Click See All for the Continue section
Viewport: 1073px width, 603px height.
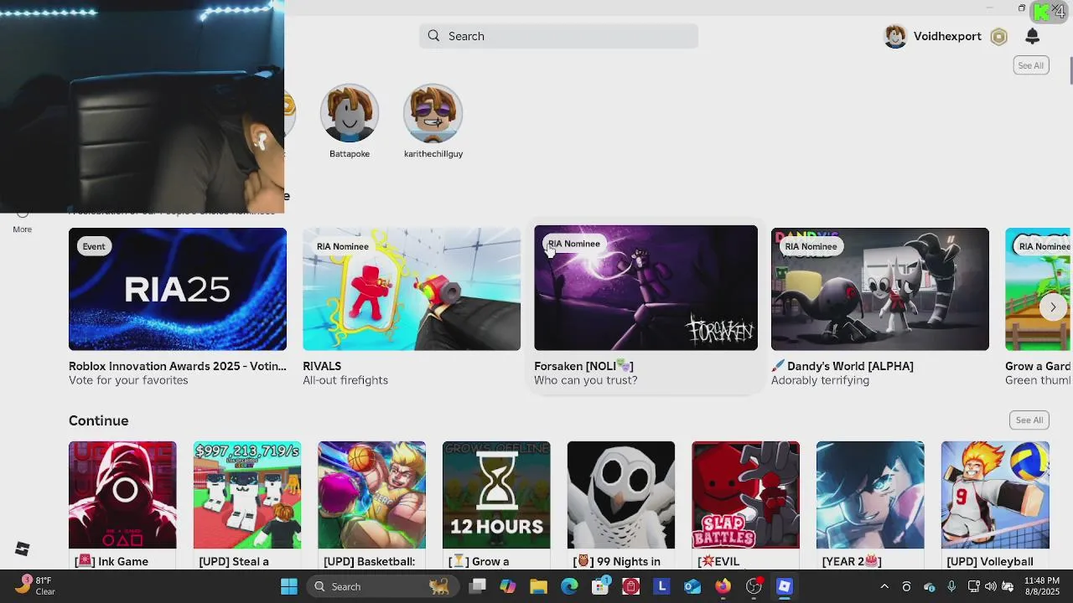(1029, 420)
